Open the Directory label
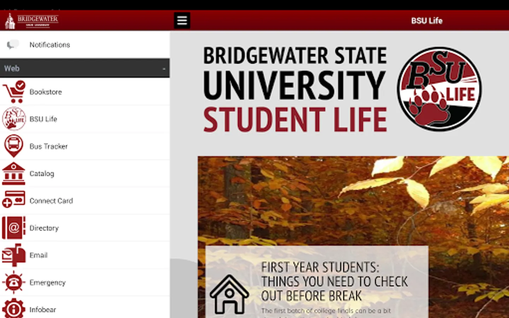Image resolution: width=509 pixels, height=318 pixels. (x=44, y=228)
